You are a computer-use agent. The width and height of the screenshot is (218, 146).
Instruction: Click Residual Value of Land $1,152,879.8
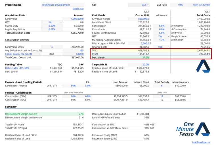142,72
